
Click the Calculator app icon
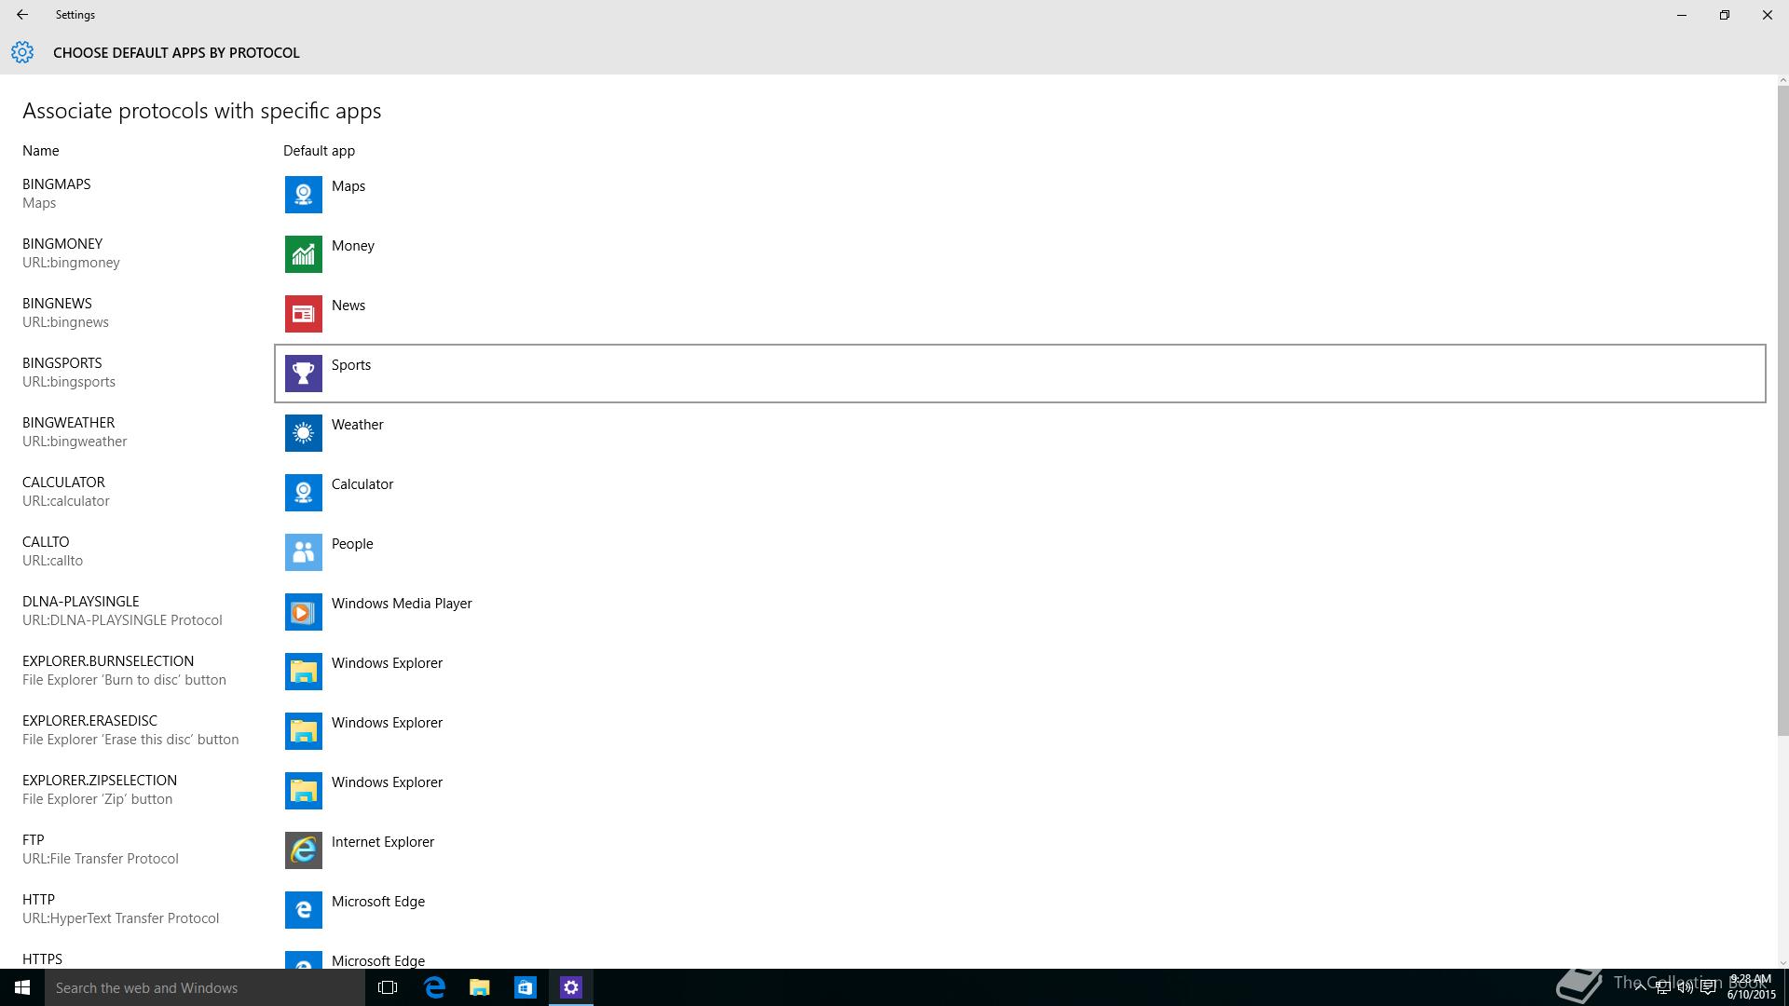click(303, 493)
